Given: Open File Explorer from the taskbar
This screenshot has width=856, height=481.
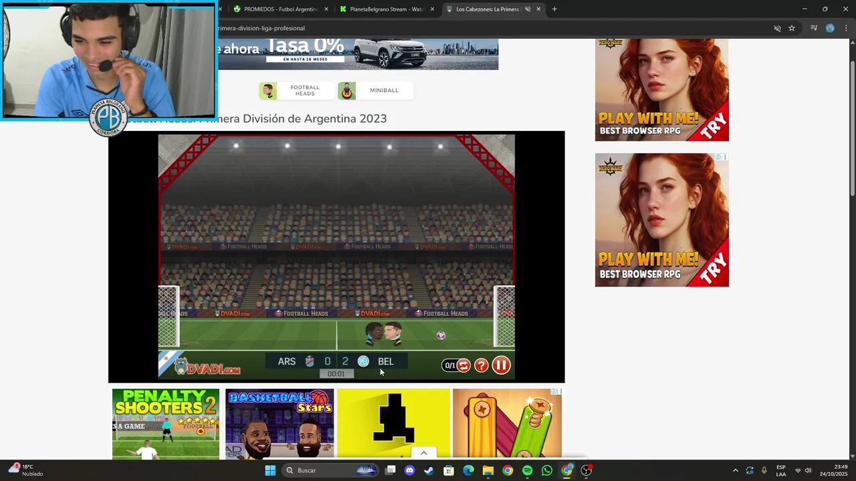Looking at the screenshot, I should pyautogui.click(x=488, y=470).
